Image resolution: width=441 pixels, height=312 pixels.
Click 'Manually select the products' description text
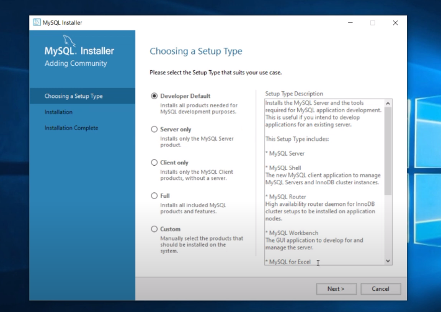point(202,244)
